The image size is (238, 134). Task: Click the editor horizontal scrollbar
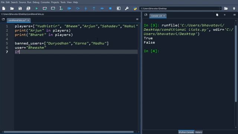pos(68,132)
